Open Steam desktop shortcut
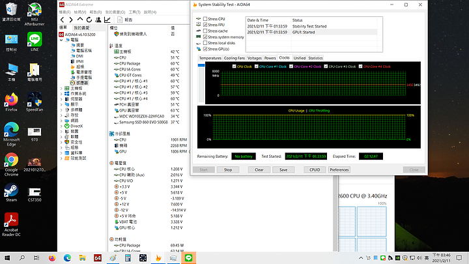 [11, 192]
